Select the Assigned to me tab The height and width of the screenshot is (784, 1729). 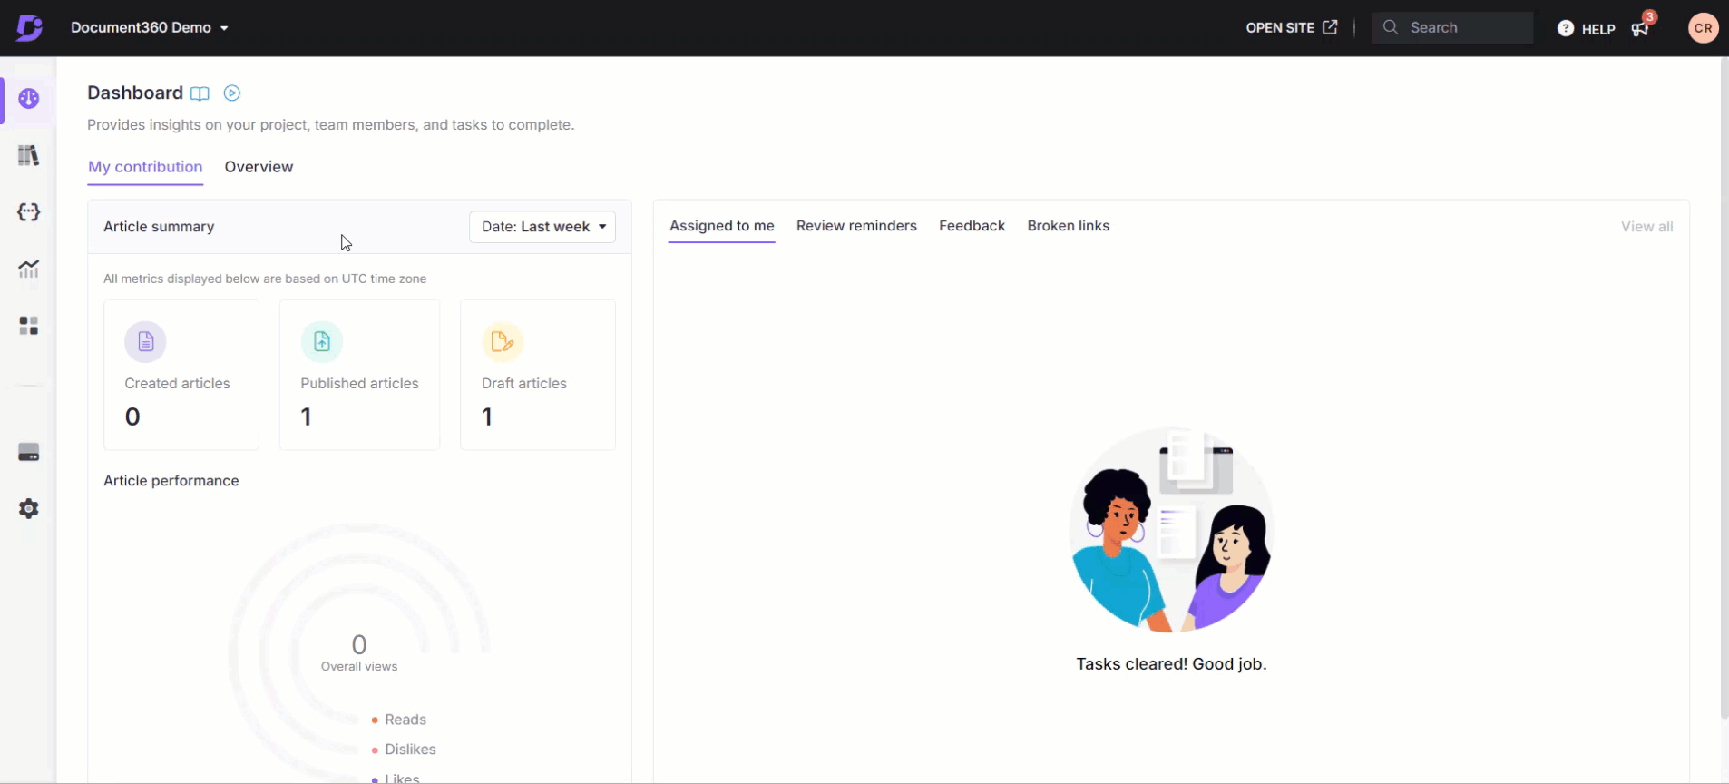point(722,226)
